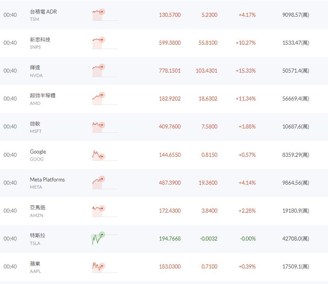Open the 亞馬遜 stock details

point(37,207)
